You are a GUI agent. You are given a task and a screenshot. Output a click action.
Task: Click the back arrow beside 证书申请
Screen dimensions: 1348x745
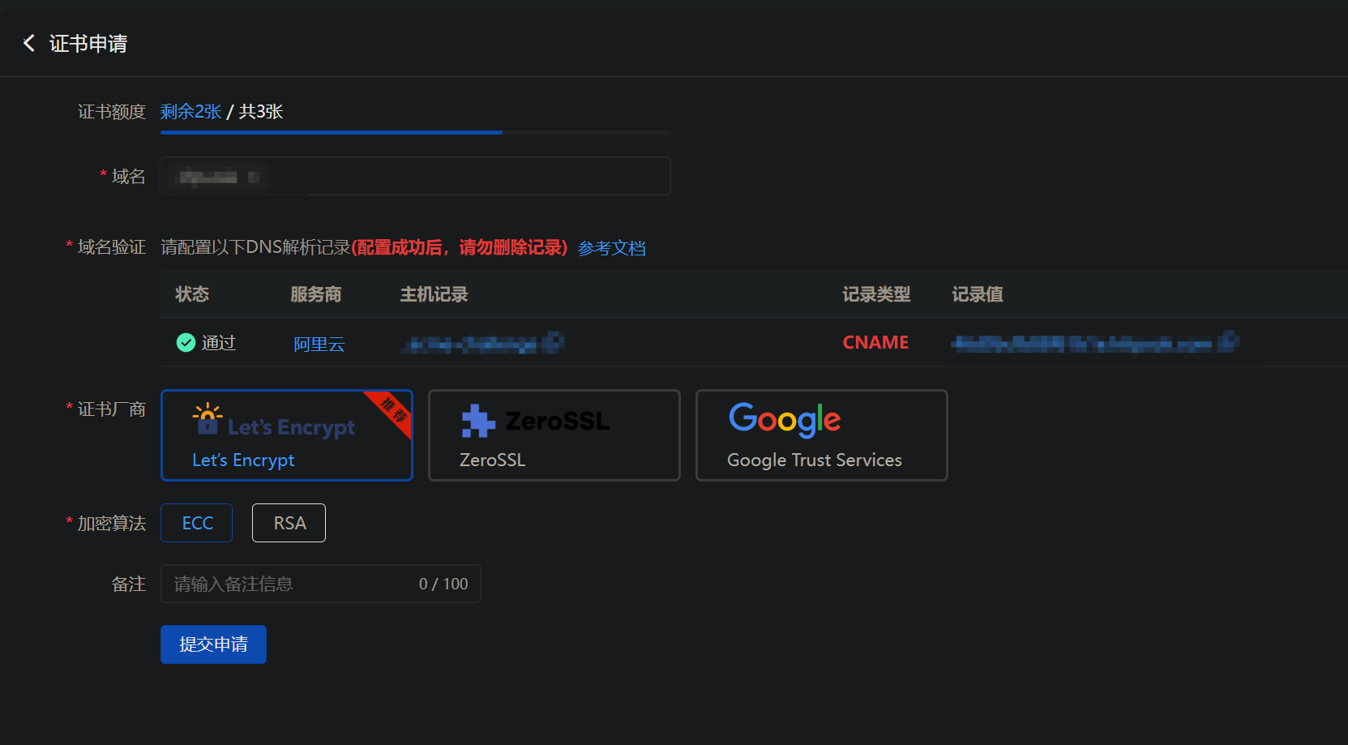(x=29, y=43)
